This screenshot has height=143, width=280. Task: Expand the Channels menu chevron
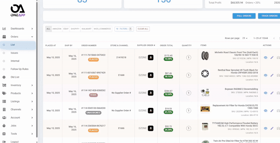pos(32,110)
